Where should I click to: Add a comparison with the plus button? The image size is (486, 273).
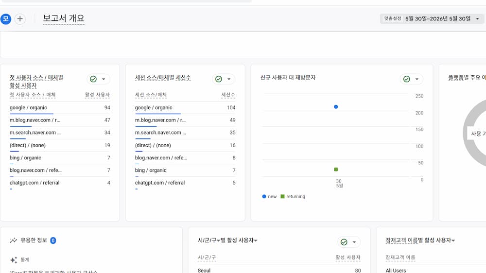tap(20, 19)
